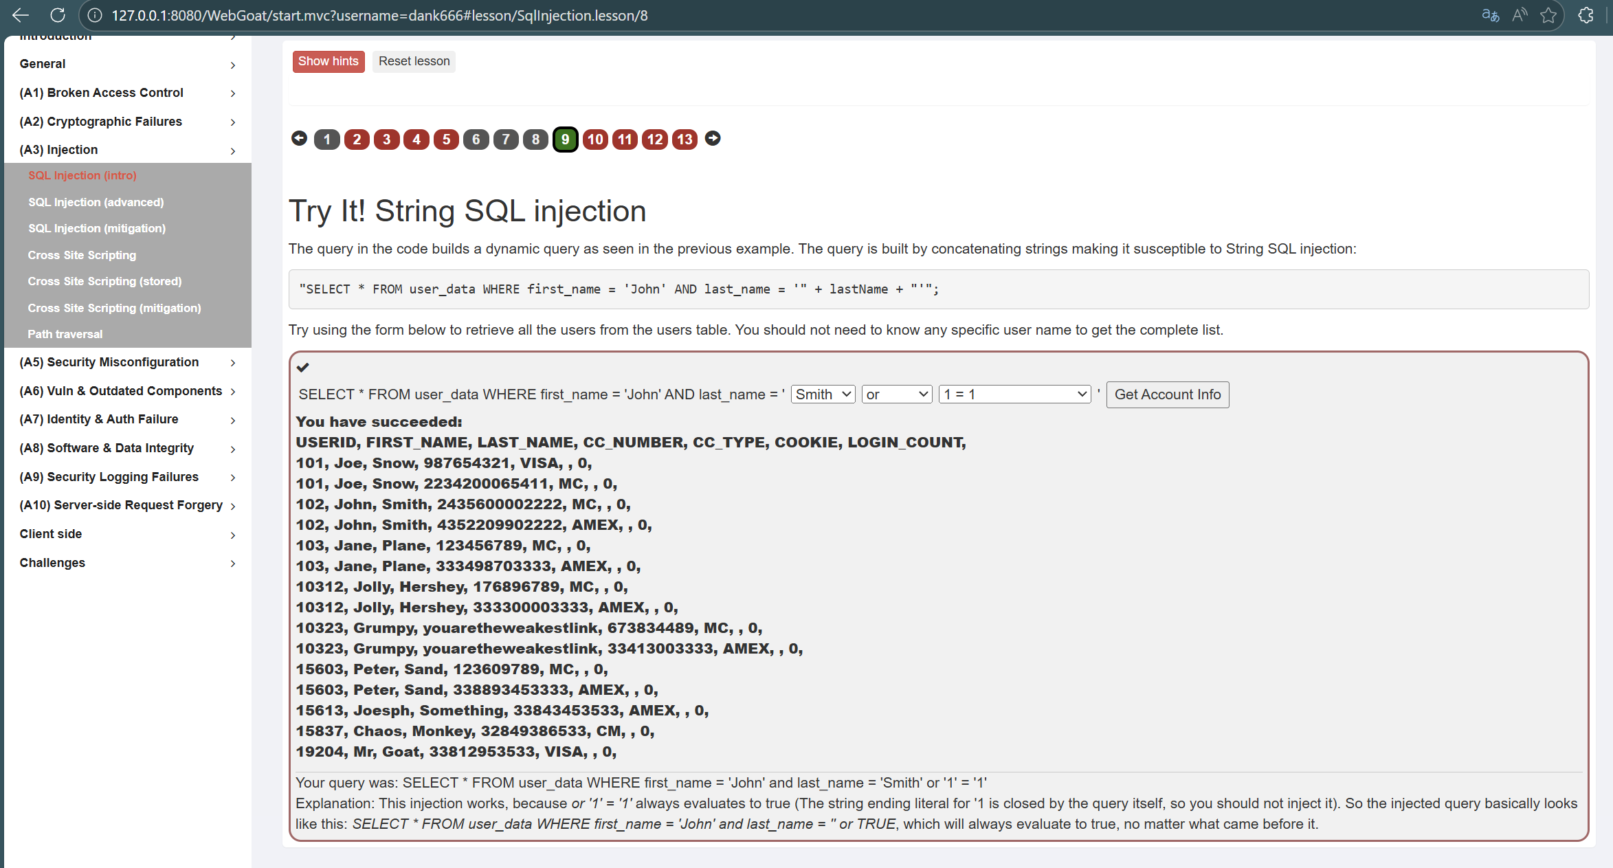Screen dimensions: 1613x868
Task: Open the Smith last name dropdown
Action: [823, 394]
